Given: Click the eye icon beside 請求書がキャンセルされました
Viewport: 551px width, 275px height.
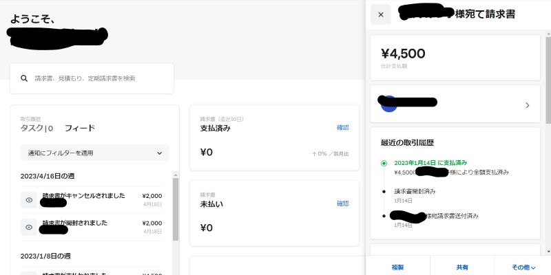Looking at the screenshot, I should 29,200.
